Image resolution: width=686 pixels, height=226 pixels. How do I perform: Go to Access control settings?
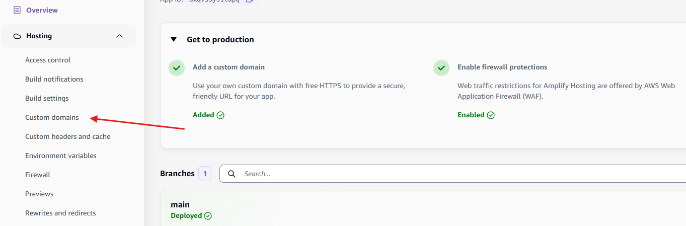pyautogui.click(x=48, y=60)
